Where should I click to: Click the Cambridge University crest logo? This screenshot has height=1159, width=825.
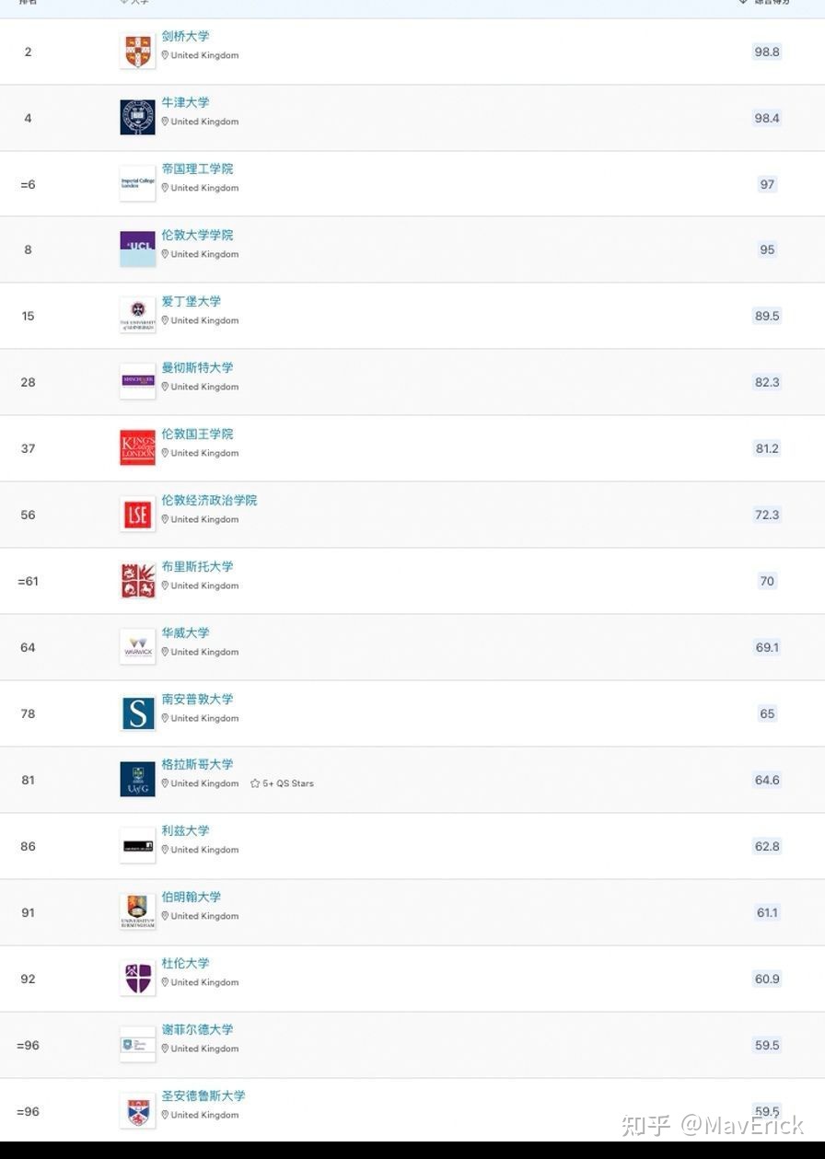(137, 52)
